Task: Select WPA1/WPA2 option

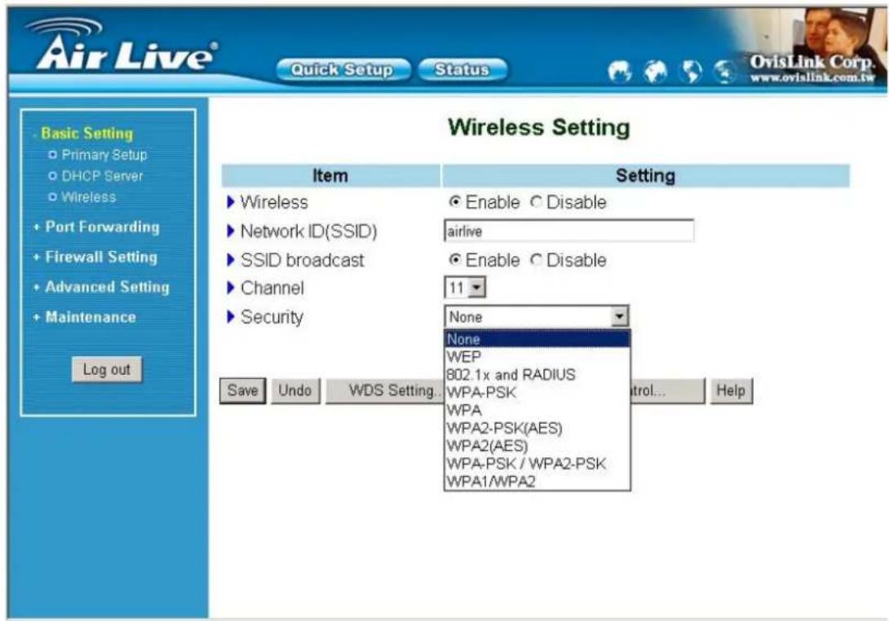Action: tap(537, 482)
